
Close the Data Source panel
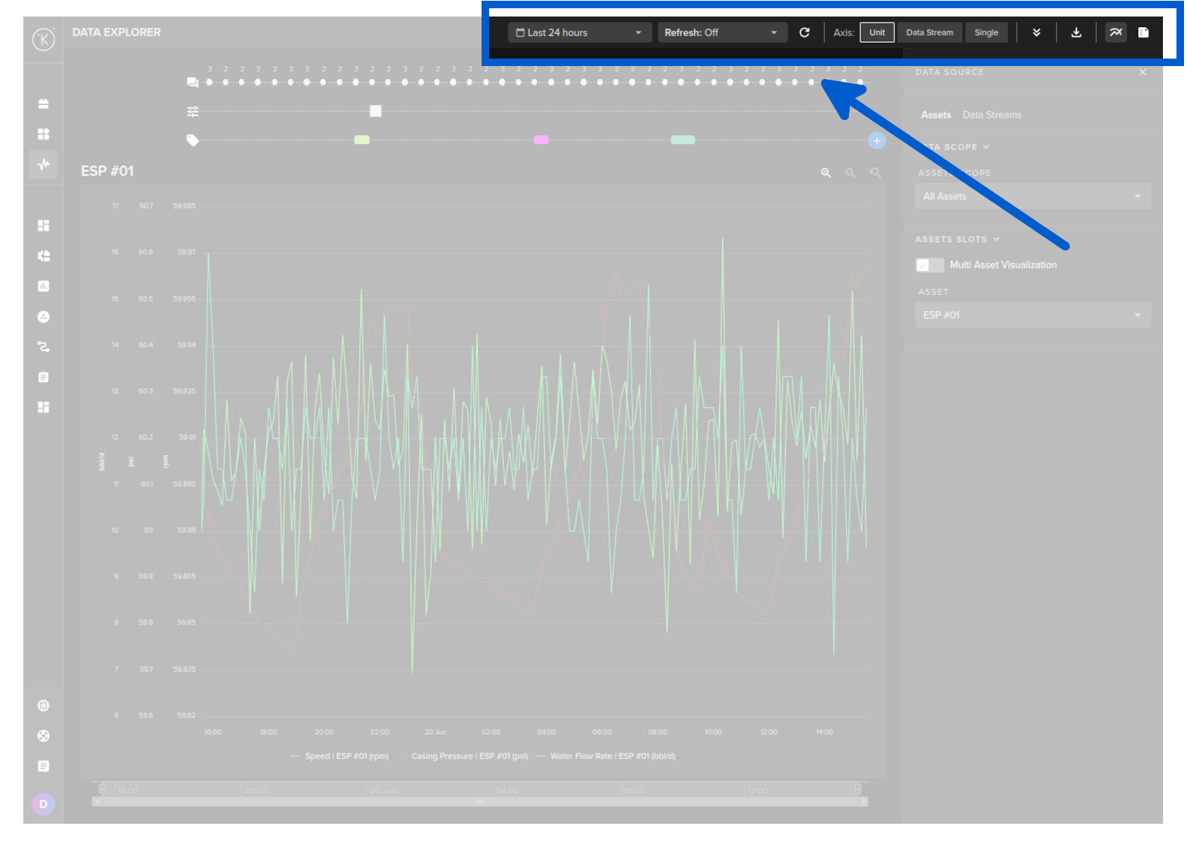click(x=1142, y=73)
